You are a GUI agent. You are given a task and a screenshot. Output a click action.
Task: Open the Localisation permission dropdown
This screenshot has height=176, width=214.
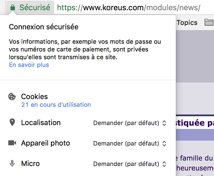pyautogui.click(x=130, y=123)
